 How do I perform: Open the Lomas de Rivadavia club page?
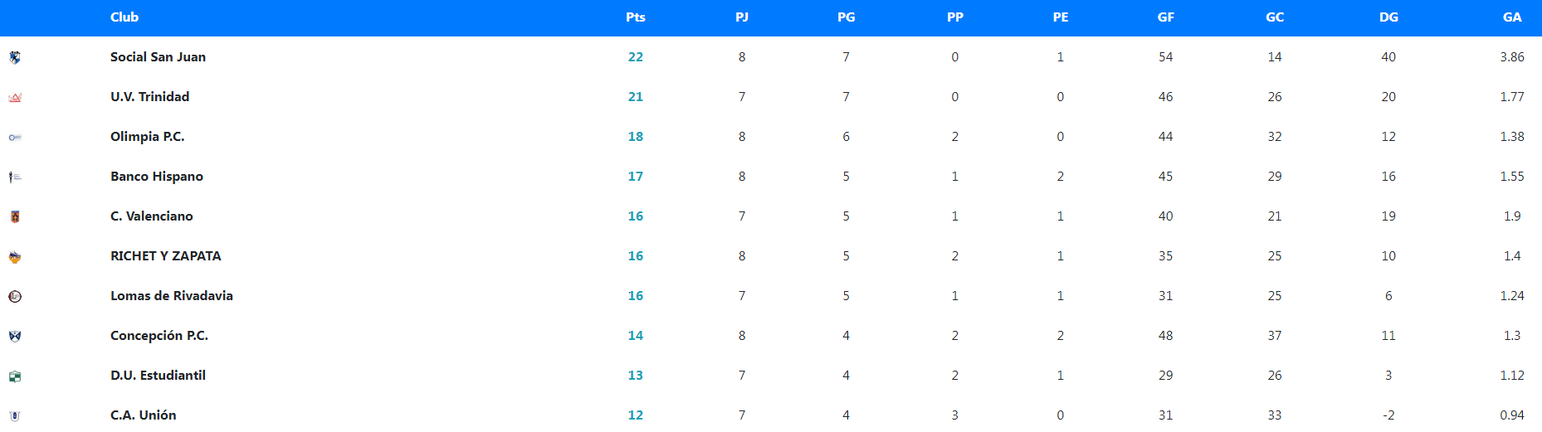pos(171,296)
